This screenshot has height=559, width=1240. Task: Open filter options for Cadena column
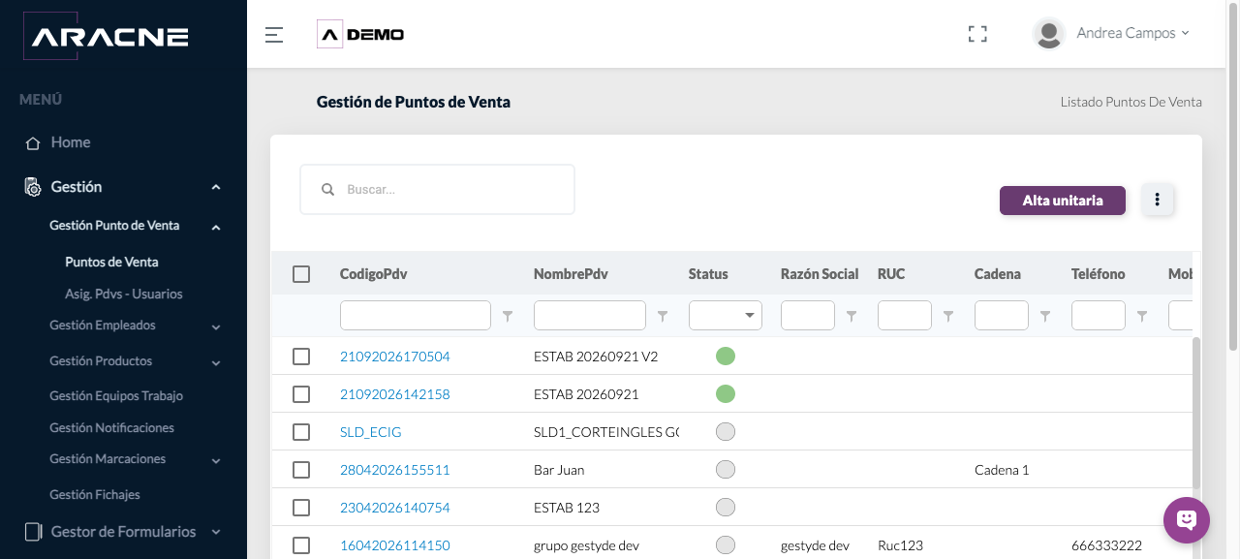coord(1045,316)
